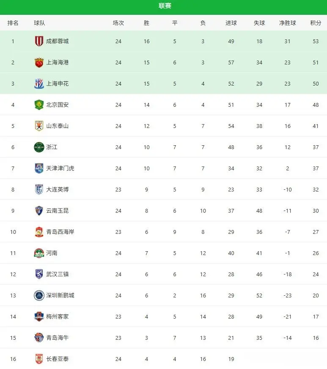The width and height of the screenshot is (327, 369).
Task: Open the 梅州客家 team name link
Action: click(x=57, y=316)
